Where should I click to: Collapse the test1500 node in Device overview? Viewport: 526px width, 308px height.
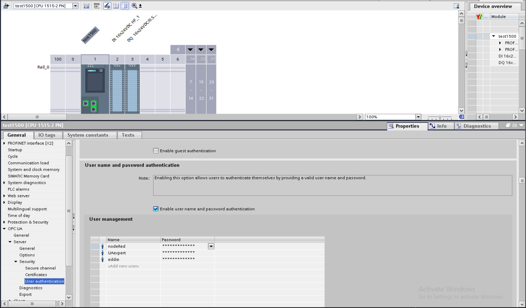click(494, 36)
